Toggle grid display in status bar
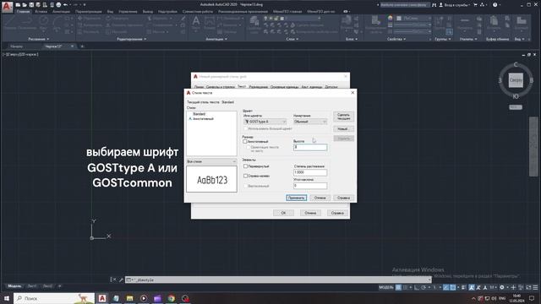The height and width of the screenshot is (304, 541). [x=398, y=287]
